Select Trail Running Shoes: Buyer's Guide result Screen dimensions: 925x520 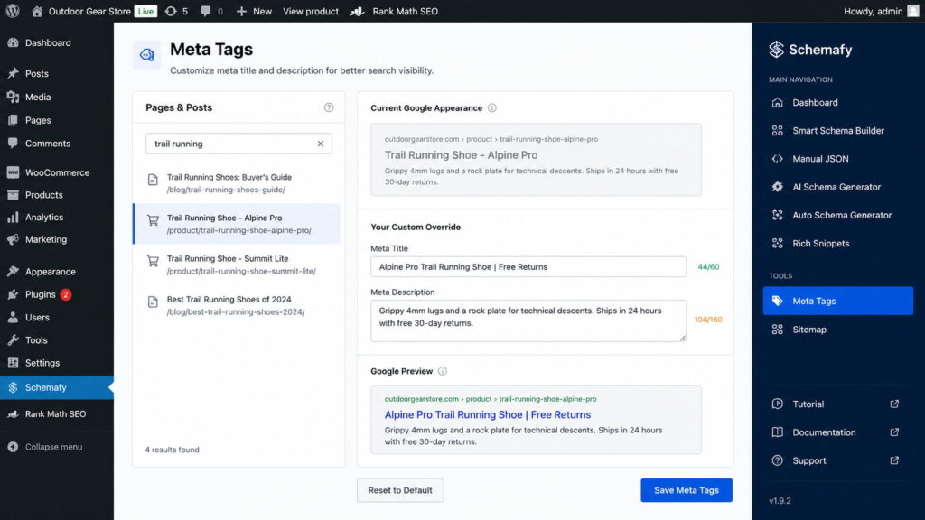(237, 182)
